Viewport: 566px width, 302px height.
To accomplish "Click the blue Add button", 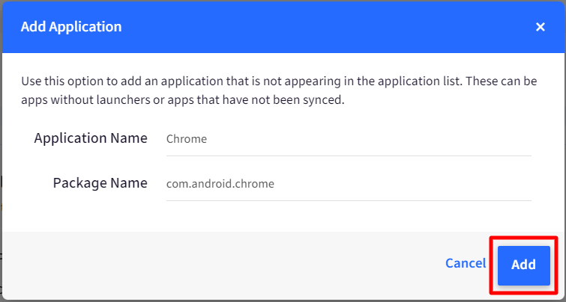I will (x=524, y=265).
